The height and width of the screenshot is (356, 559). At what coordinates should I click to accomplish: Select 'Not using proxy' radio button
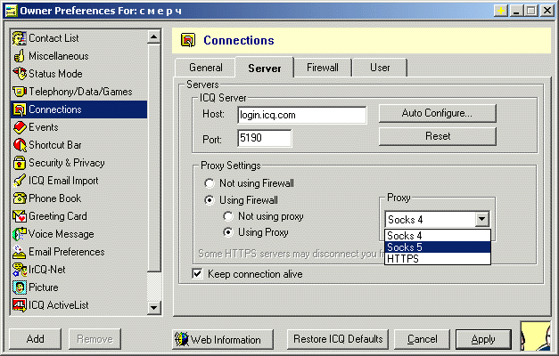[228, 216]
